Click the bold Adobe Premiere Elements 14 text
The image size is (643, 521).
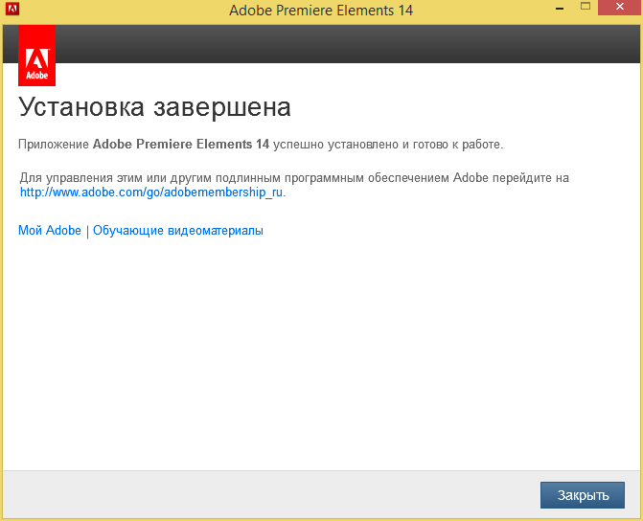[181, 145]
